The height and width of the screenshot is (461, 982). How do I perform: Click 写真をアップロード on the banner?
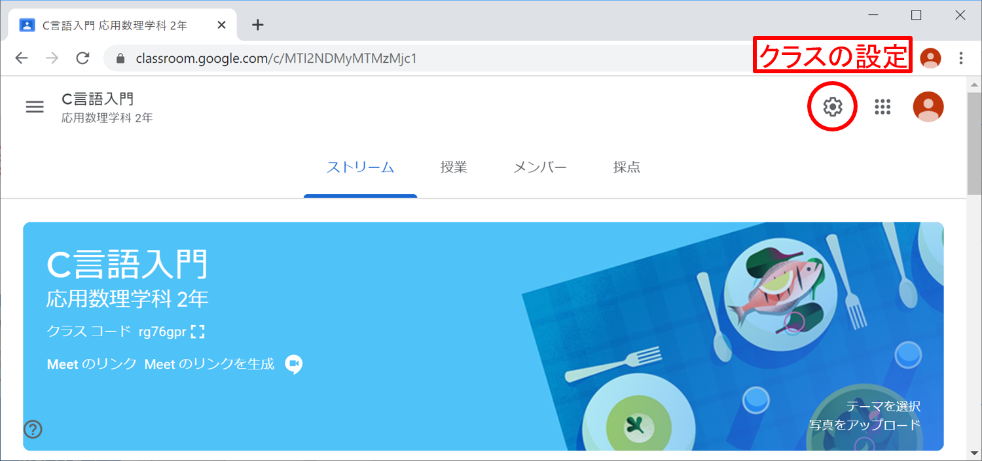point(864,425)
